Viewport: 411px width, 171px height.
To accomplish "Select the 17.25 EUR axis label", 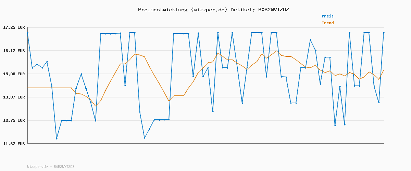I will [14, 27].
